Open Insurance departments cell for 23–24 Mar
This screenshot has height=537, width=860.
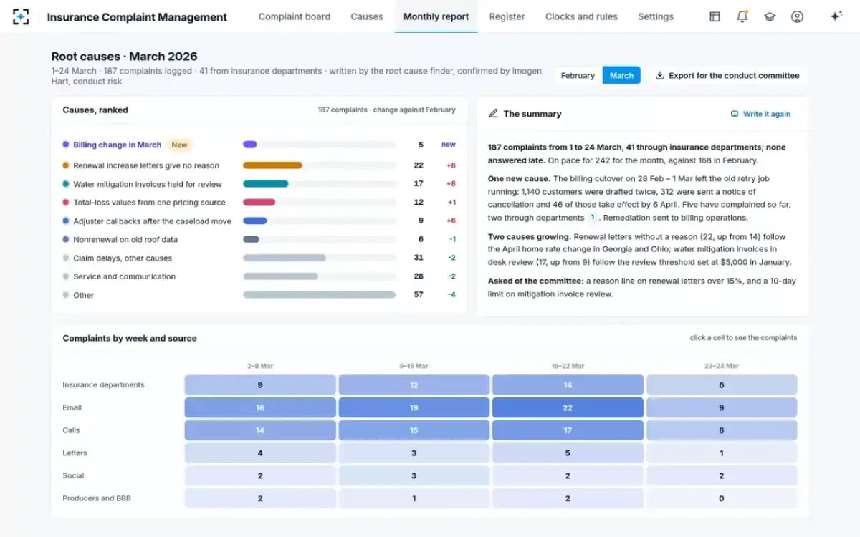click(722, 385)
